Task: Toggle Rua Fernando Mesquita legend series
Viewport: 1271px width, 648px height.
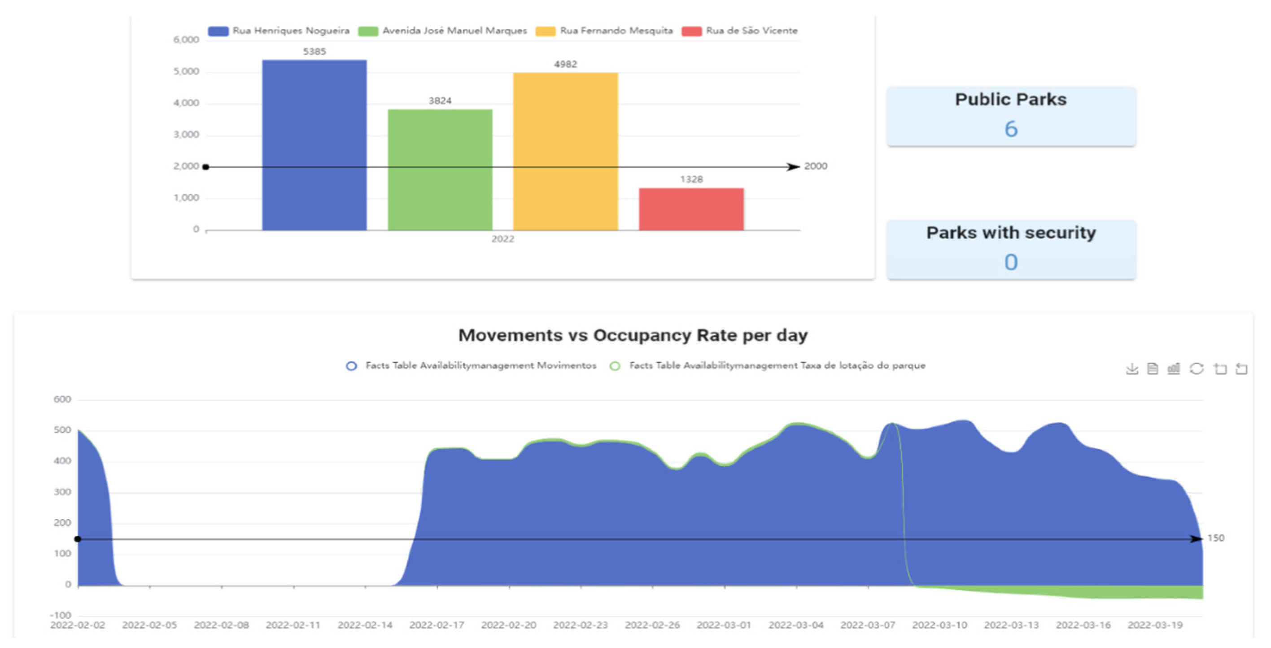Action: tap(604, 31)
